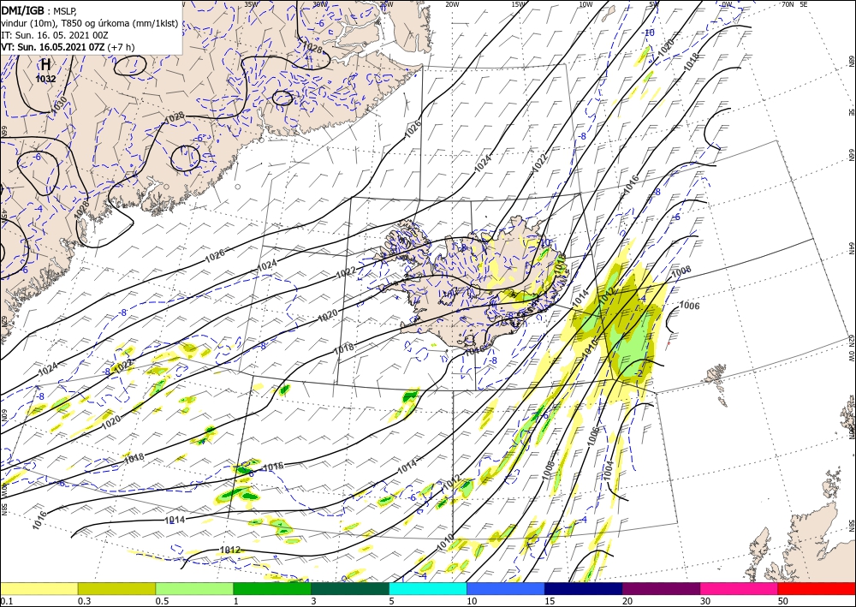
Task: Click the 15W longitude label
Action: (x=519, y=4)
